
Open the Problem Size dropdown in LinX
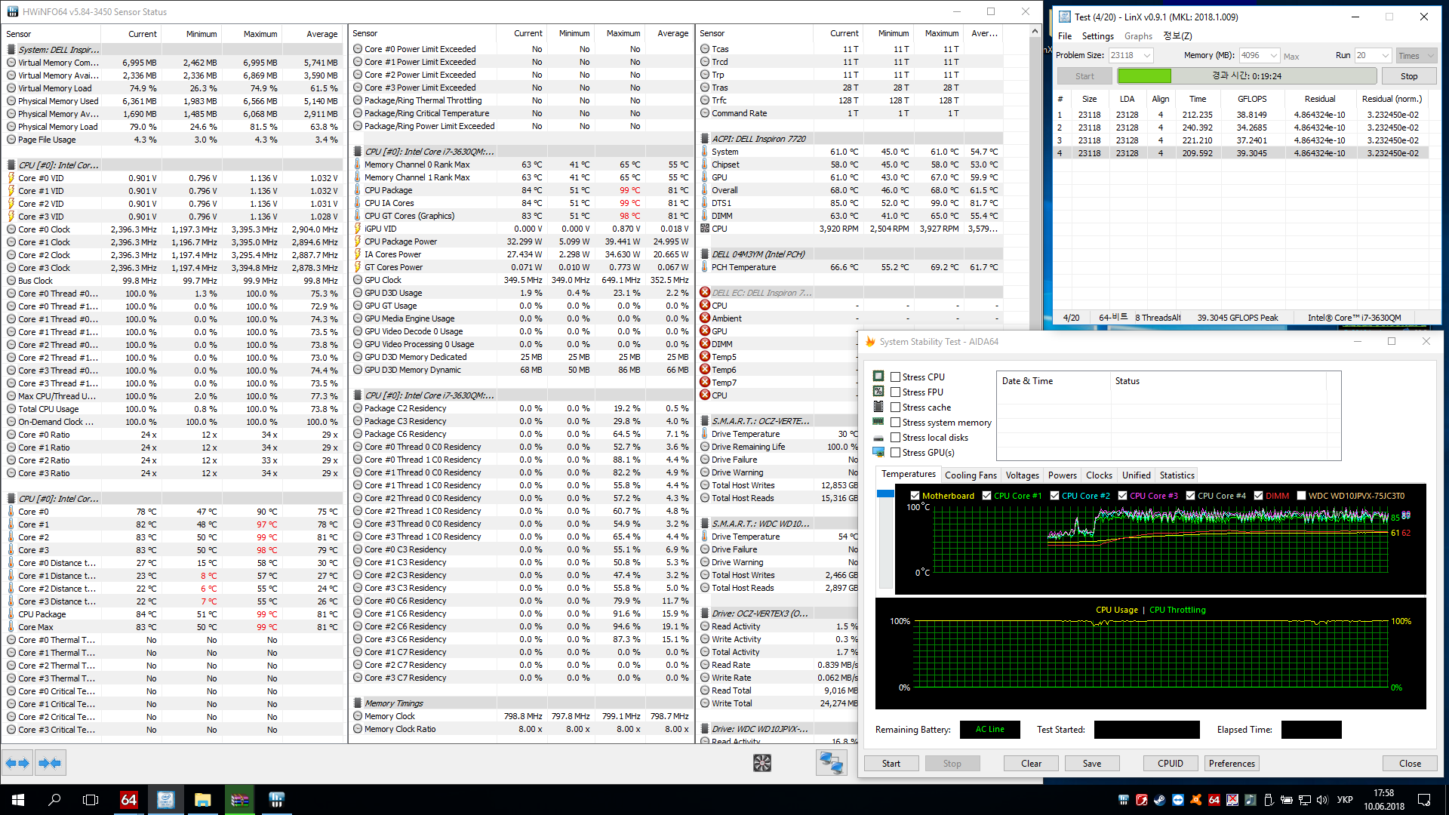tap(1147, 56)
